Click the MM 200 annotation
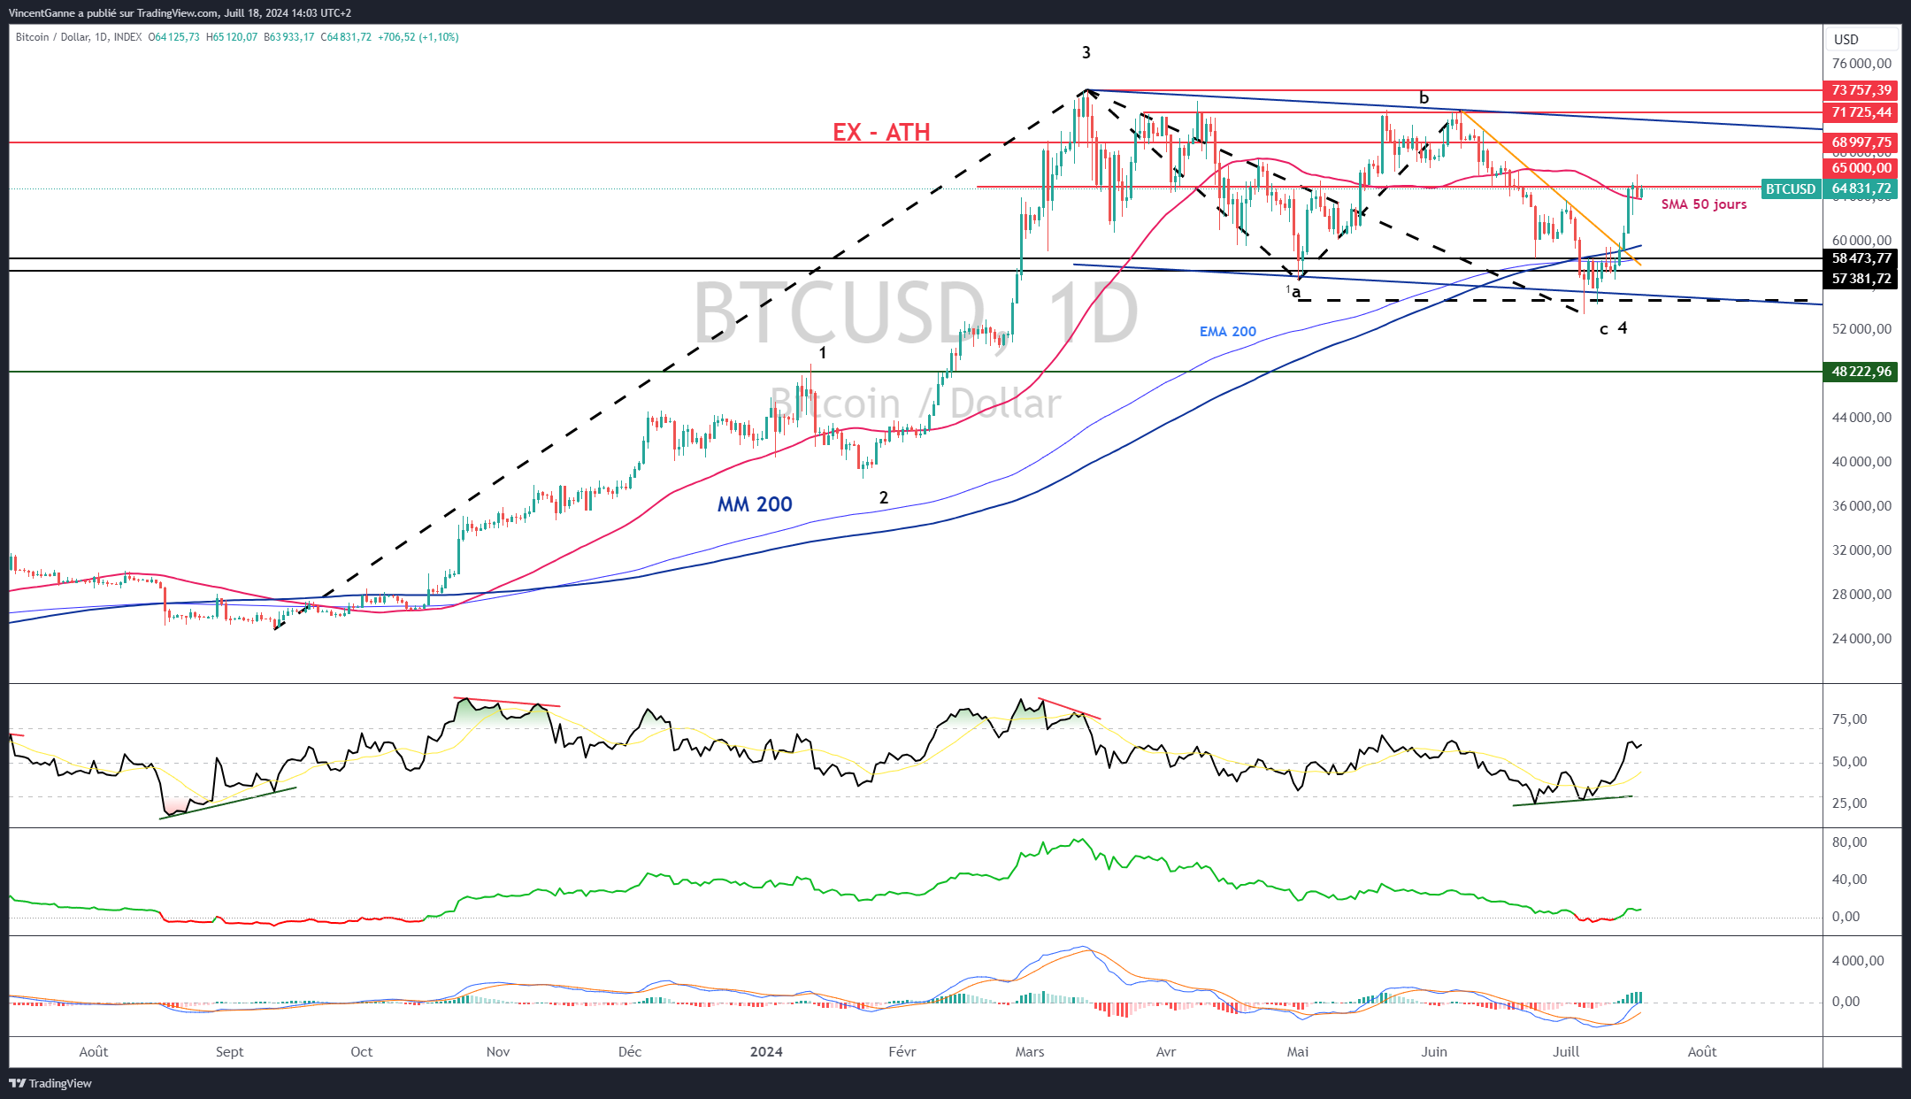This screenshot has height=1099, width=1911. pyautogui.click(x=755, y=504)
